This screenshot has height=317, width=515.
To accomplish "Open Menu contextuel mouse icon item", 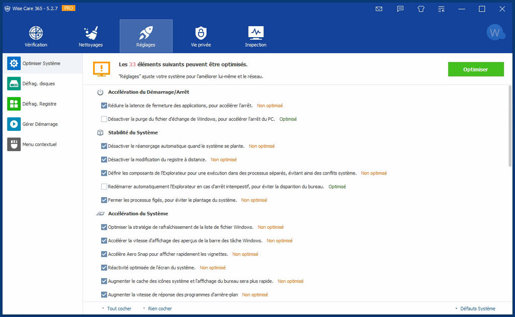I will [x=14, y=144].
